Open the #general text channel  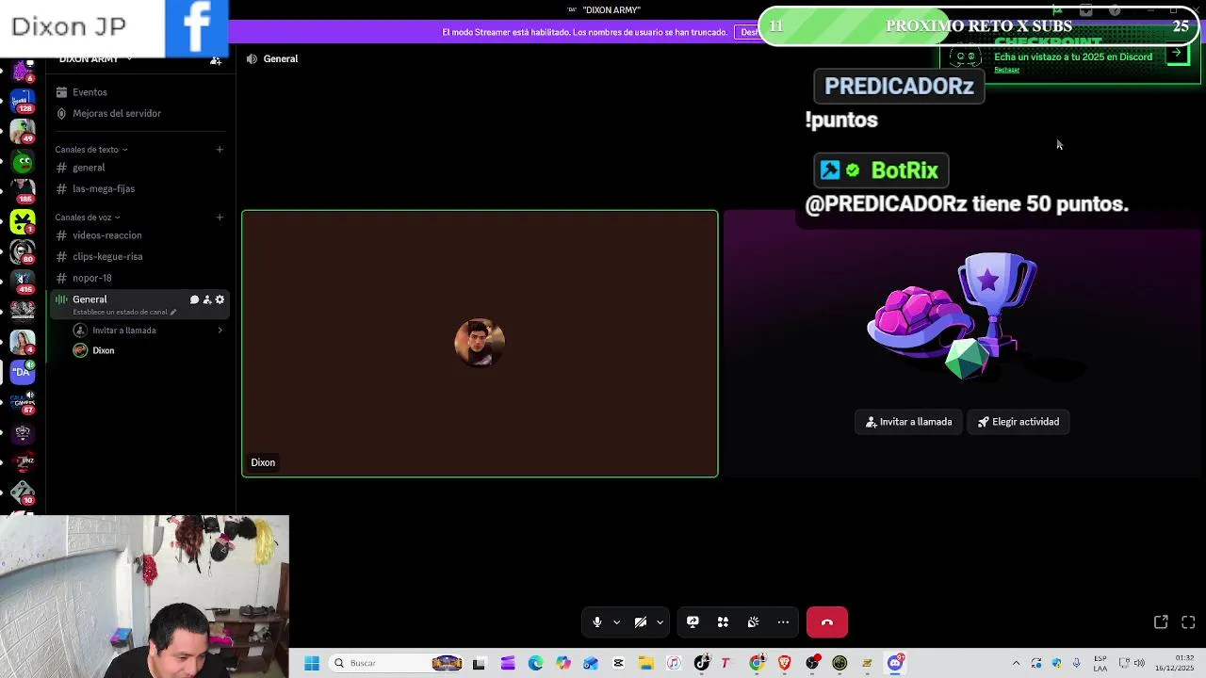[x=89, y=168]
